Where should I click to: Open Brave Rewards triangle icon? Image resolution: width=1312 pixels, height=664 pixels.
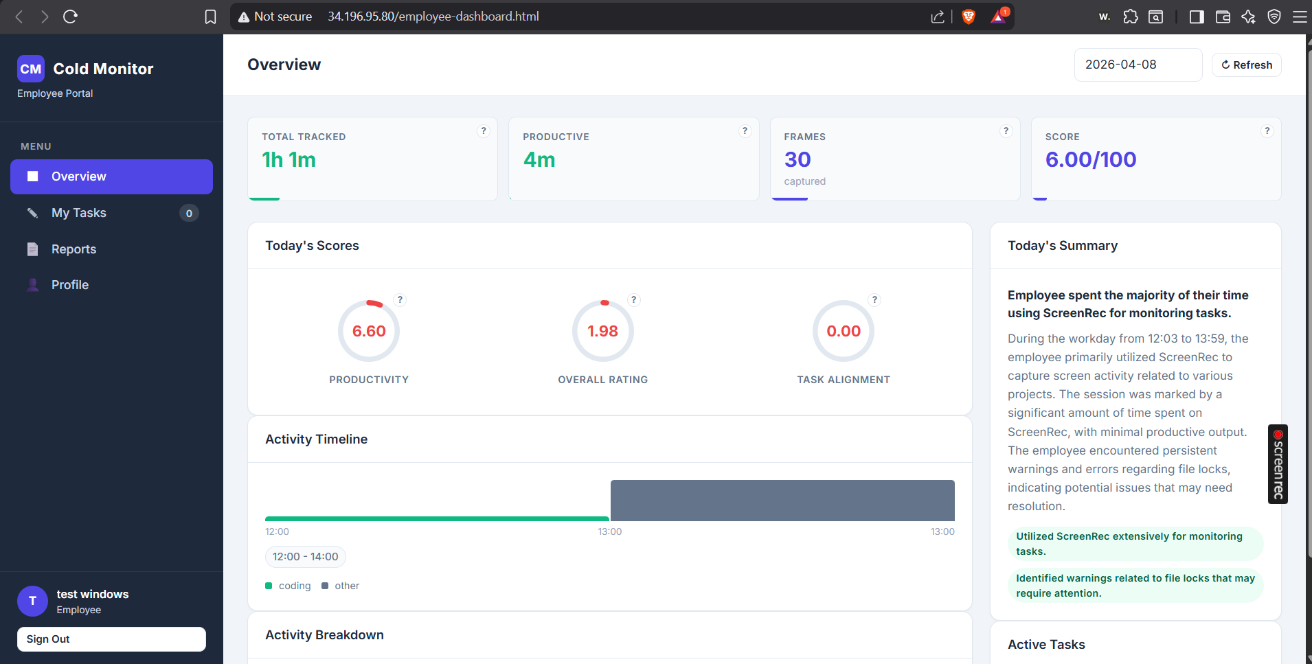click(x=999, y=16)
